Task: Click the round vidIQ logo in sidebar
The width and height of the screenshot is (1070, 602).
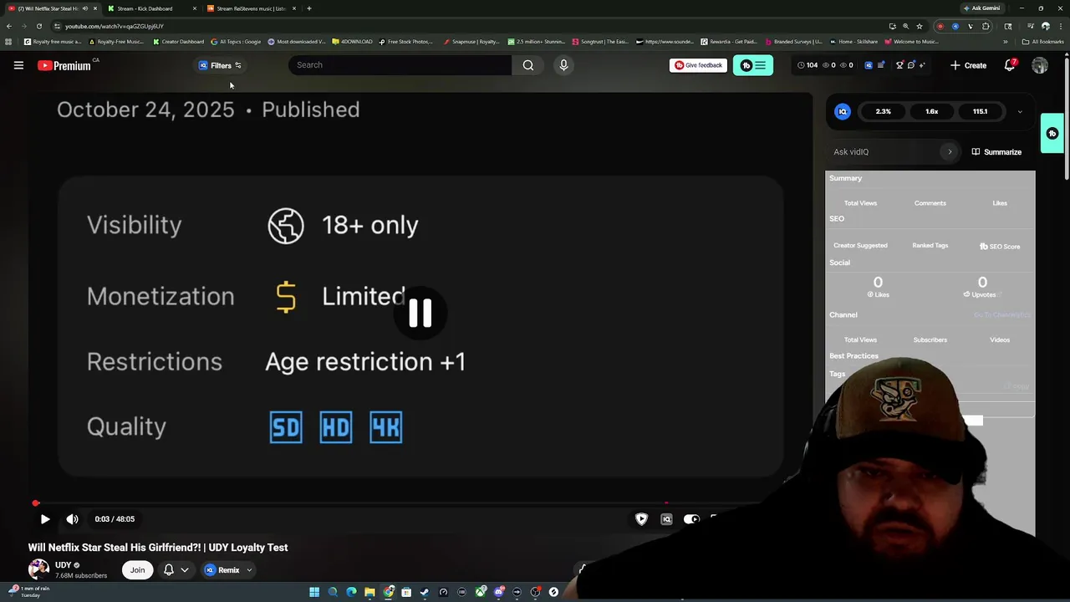Action: 843,111
